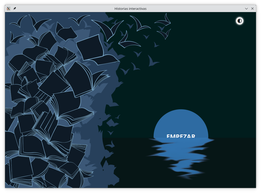Click the blue moon circle above EMPEZAR
Image resolution: width=261 pixels, height=193 pixels.
tap(181, 121)
